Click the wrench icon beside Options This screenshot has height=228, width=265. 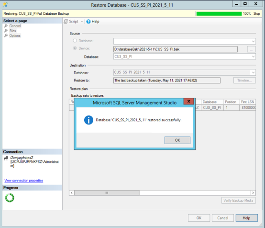(x=6, y=35)
